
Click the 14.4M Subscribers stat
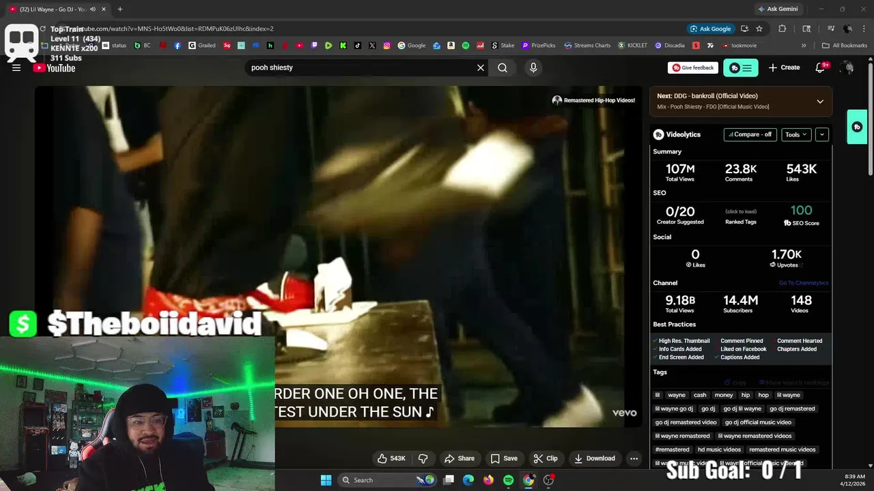(740, 303)
